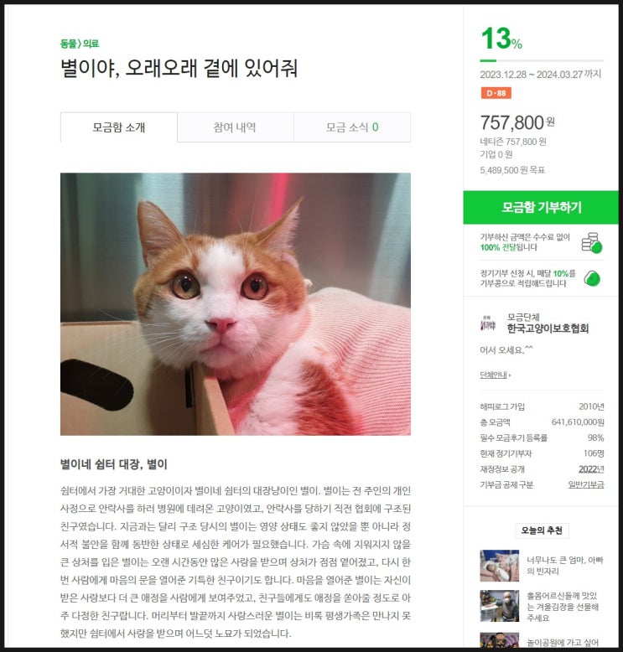Click the 모금함 기부하기 button
The width and height of the screenshot is (623, 652).
pos(541,208)
